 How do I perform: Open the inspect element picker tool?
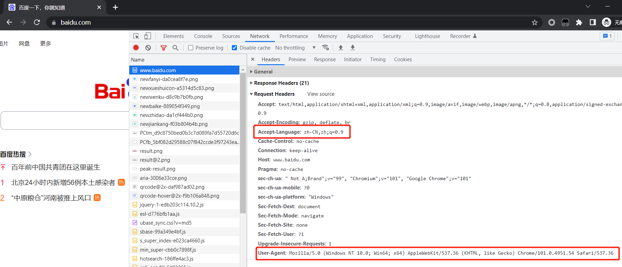[x=136, y=36]
